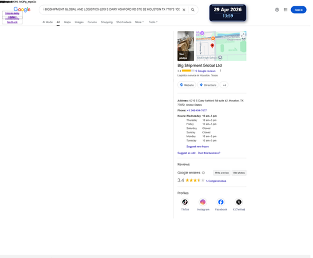Click the Elsik High School marker

220,58
